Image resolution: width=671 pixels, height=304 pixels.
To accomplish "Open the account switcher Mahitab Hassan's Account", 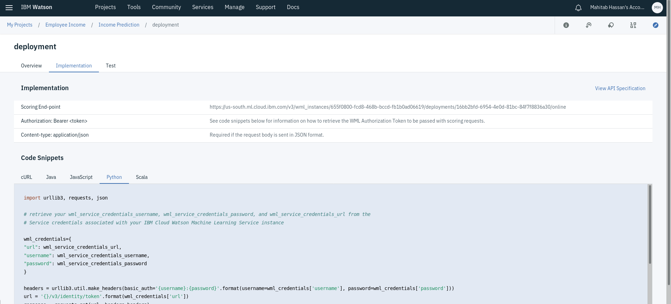I will [617, 7].
